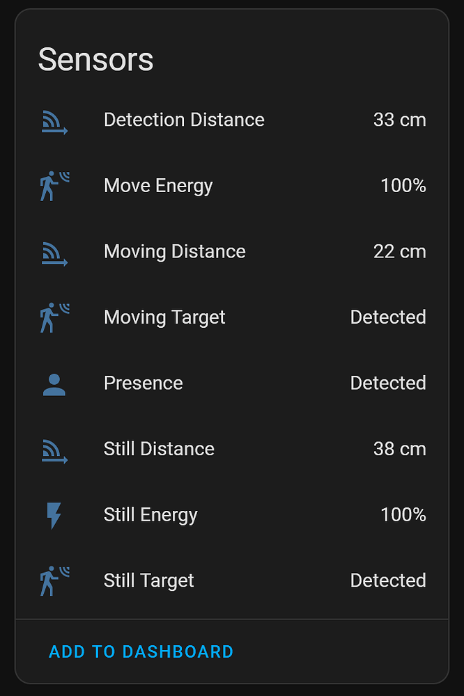
Task: Click the Detection Distance radar icon
Action: 54,122
